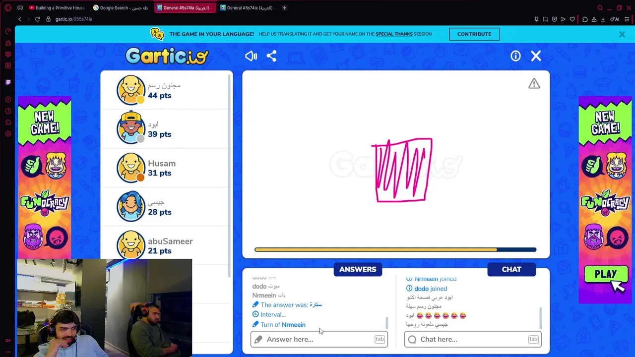Screen dimensions: 635x357
Task: Bookmark page with the heart icon
Action: (x=572, y=19)
